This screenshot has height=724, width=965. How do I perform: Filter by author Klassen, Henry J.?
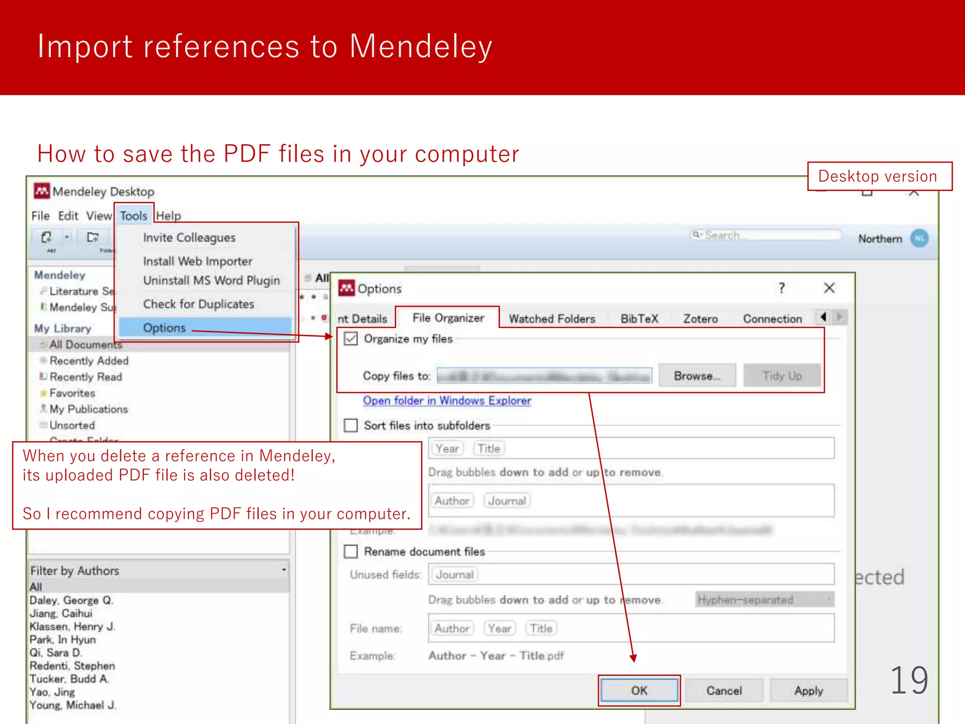click(x=72, y=626)
